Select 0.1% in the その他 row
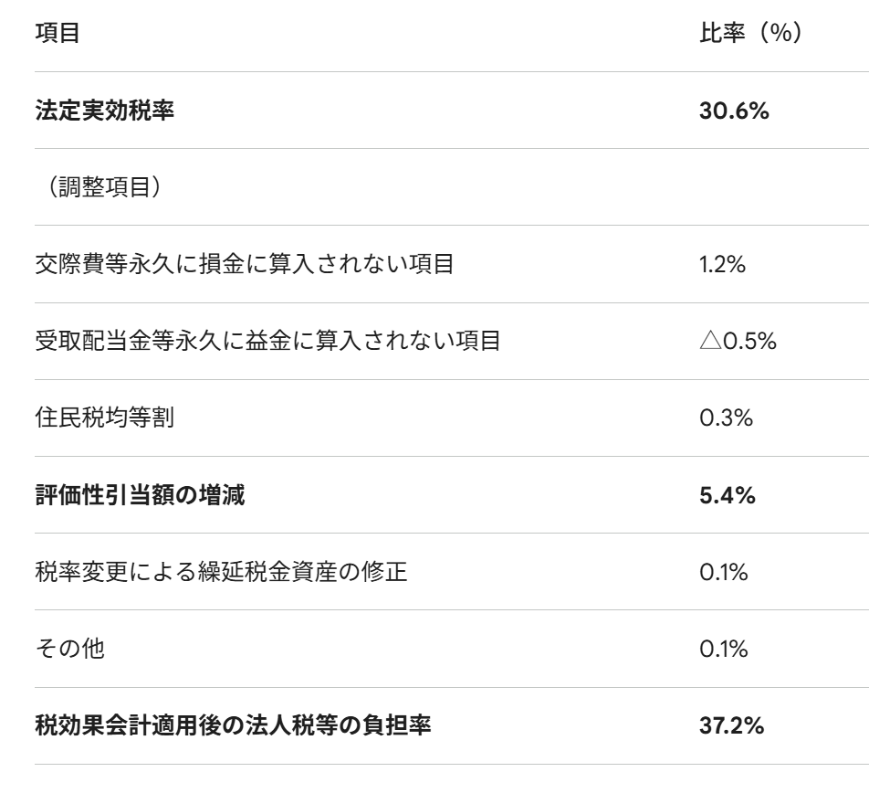Image resolution: width=869 pixels, height=793 pixels. tap(723, 650)
